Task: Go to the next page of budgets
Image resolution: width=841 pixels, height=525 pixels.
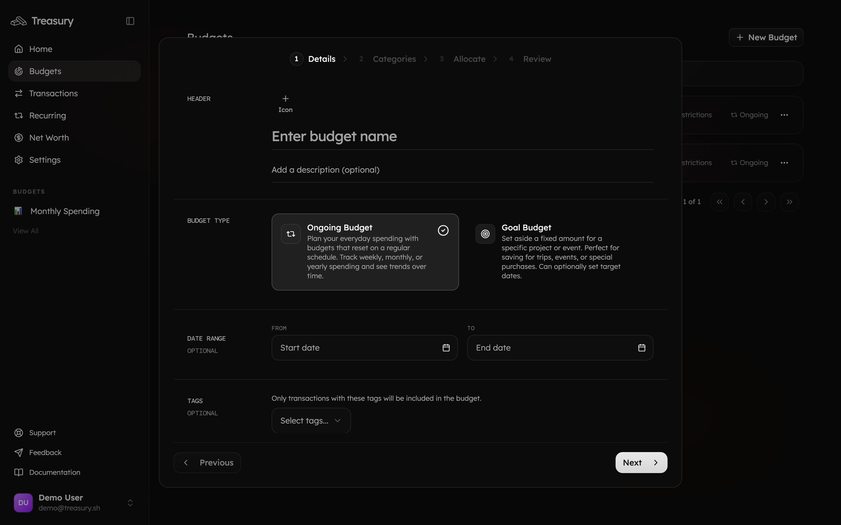Action: 766,202
